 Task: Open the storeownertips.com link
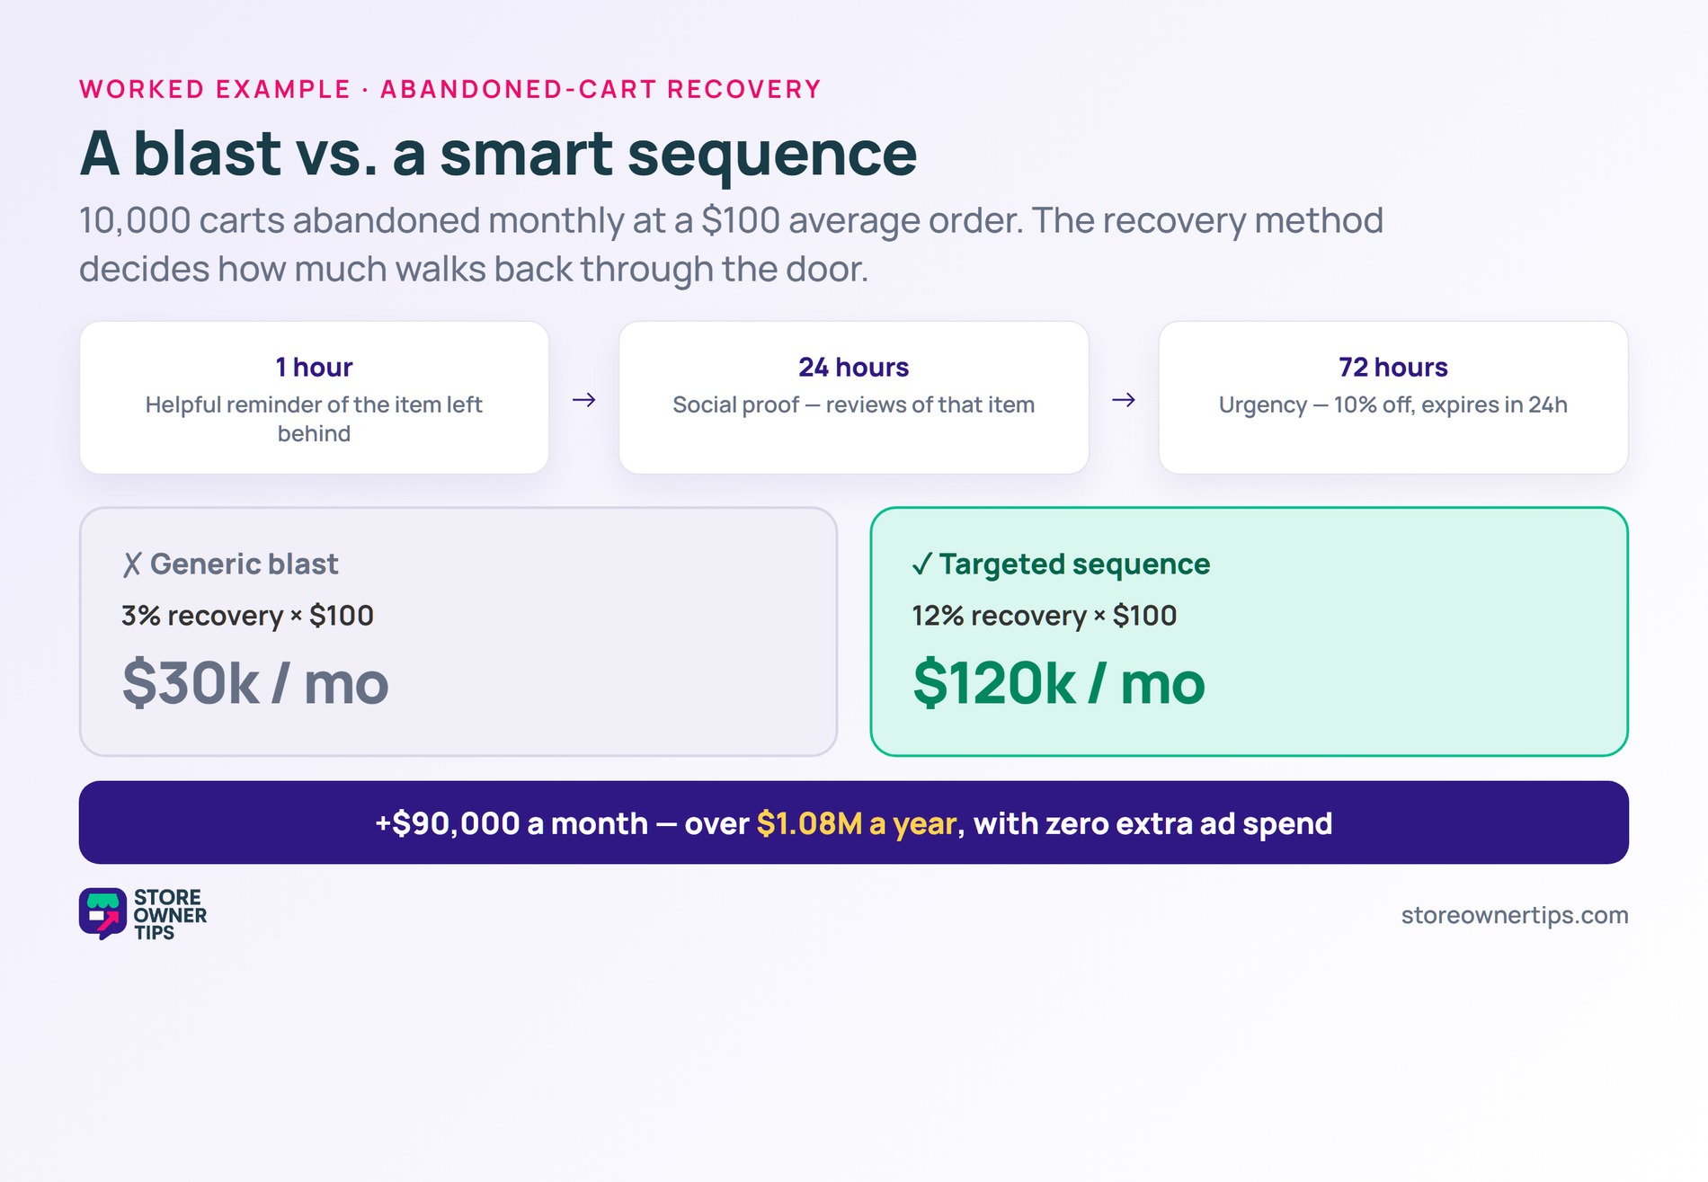click(x=1515, y=915)
